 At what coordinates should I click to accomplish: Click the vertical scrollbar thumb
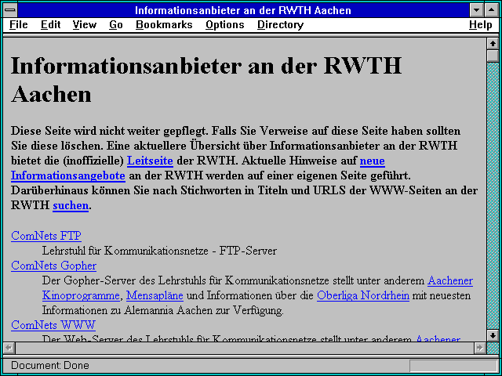click(x=493, y=56)
